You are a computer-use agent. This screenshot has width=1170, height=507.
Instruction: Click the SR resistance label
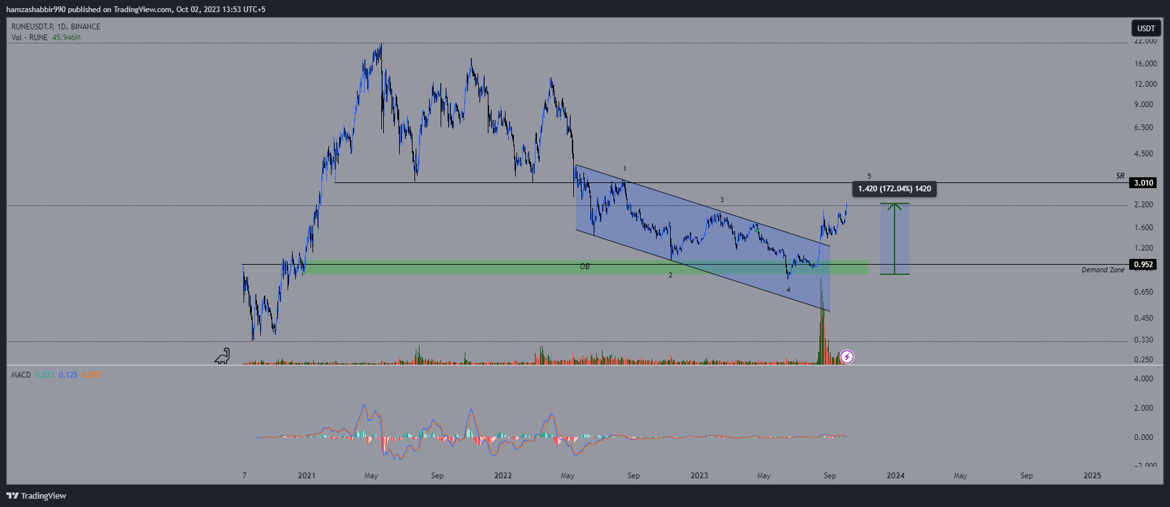(1120, 176)
